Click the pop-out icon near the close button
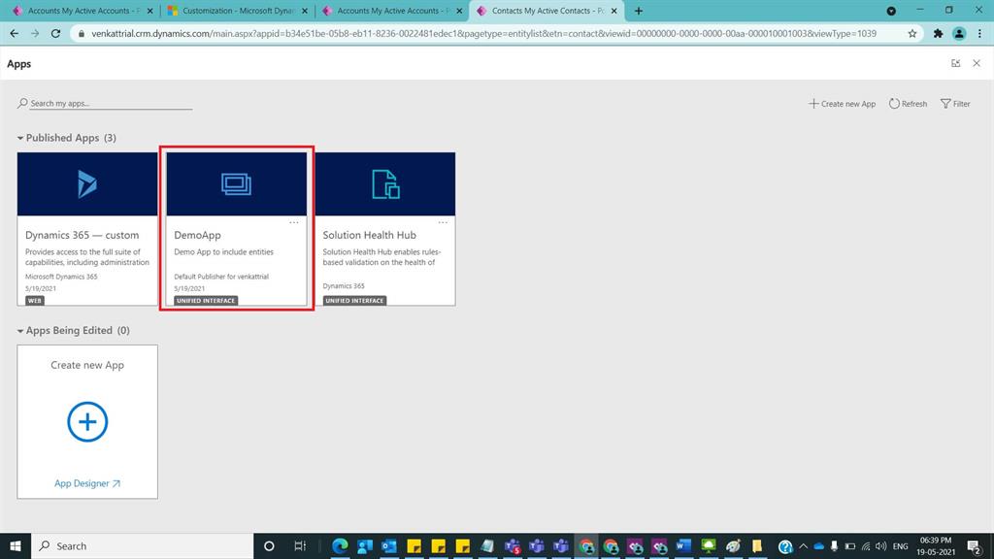 tap(955, 63)
